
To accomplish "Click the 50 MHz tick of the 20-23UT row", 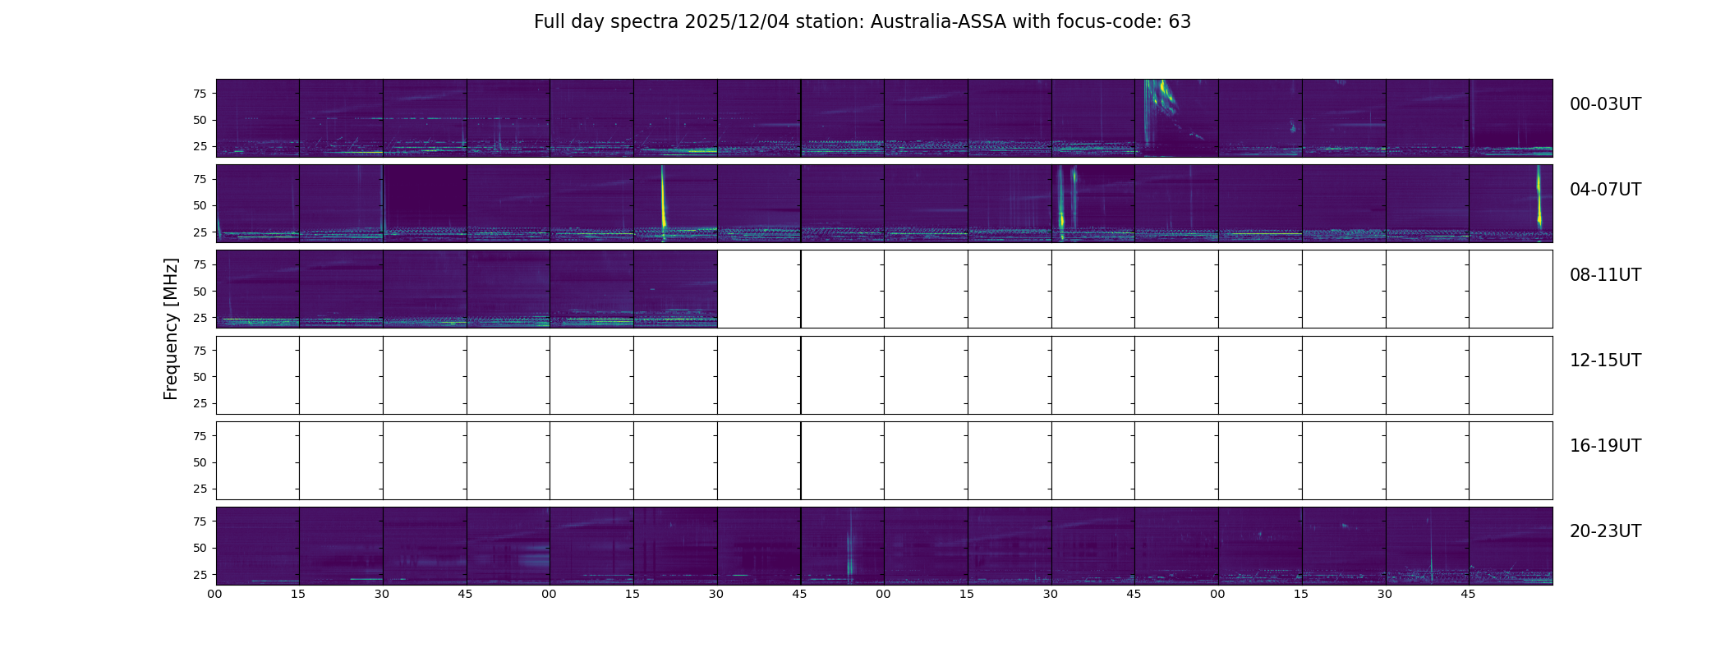I will click(x=200, y=548).
